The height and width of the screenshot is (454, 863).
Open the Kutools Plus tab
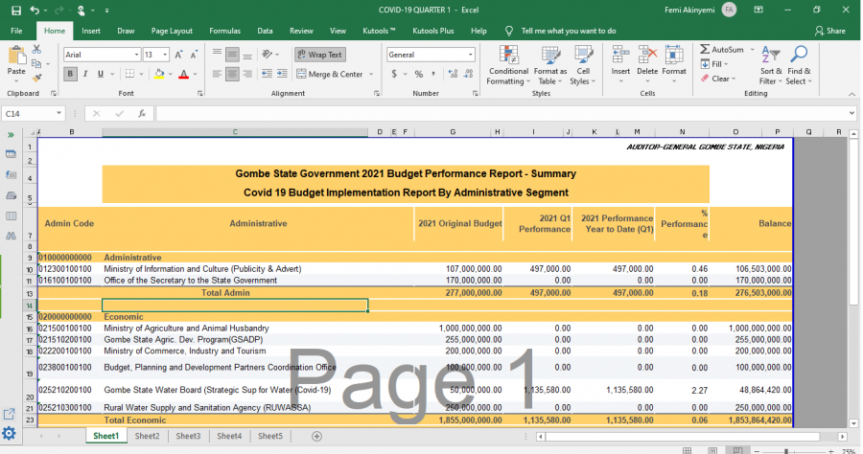433,31
